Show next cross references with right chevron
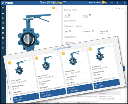This screenshot has width=128, height=104. point(120,63)
